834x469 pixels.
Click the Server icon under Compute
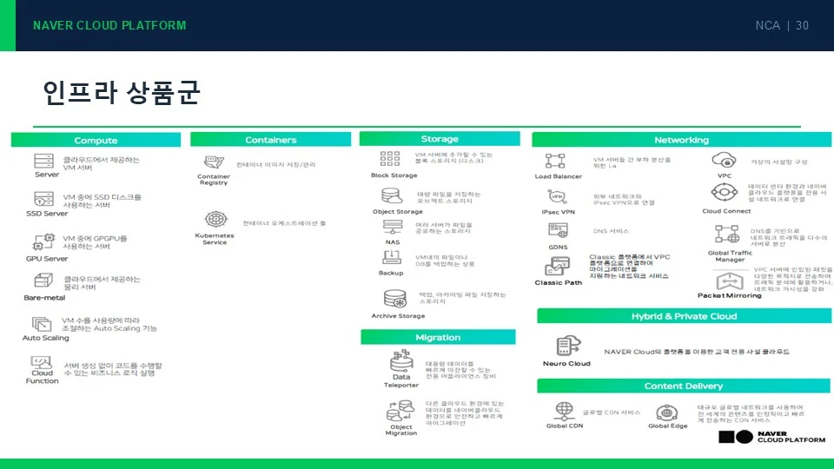[43, 161]
